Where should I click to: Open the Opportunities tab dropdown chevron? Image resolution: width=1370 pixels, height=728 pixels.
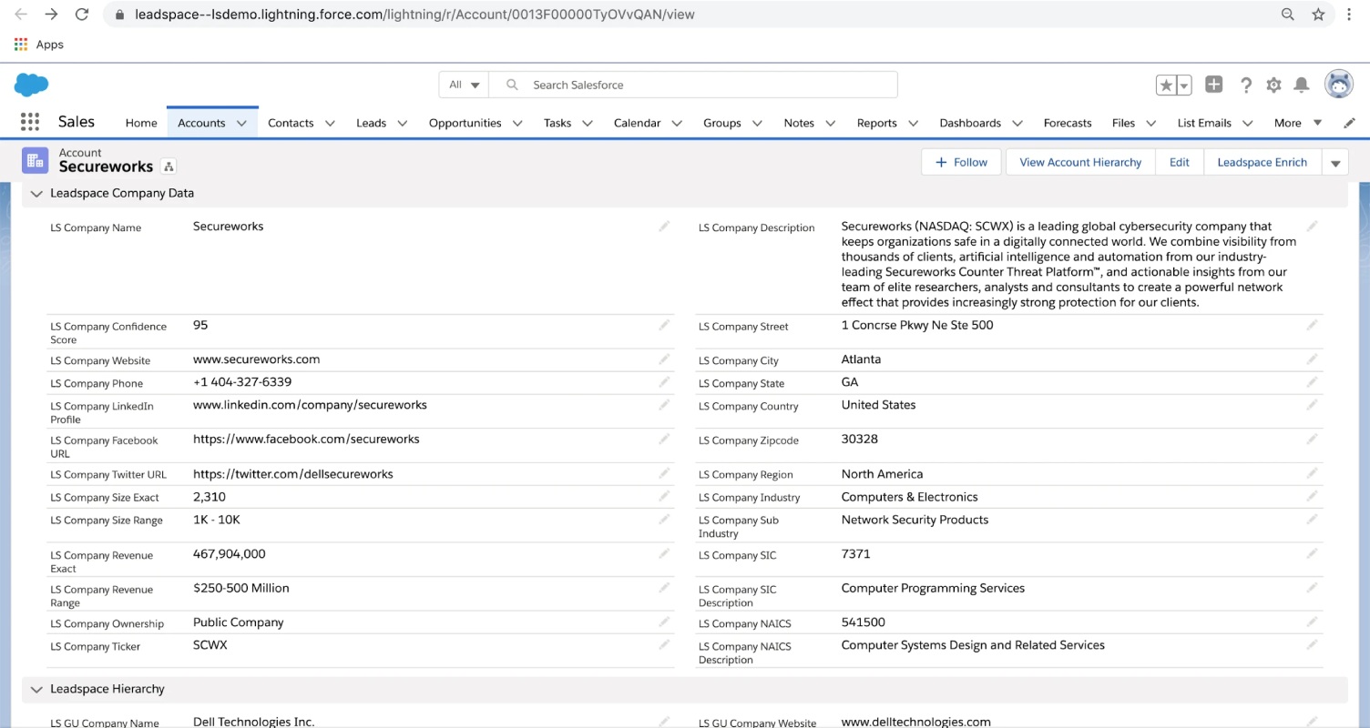coord(517,123)
